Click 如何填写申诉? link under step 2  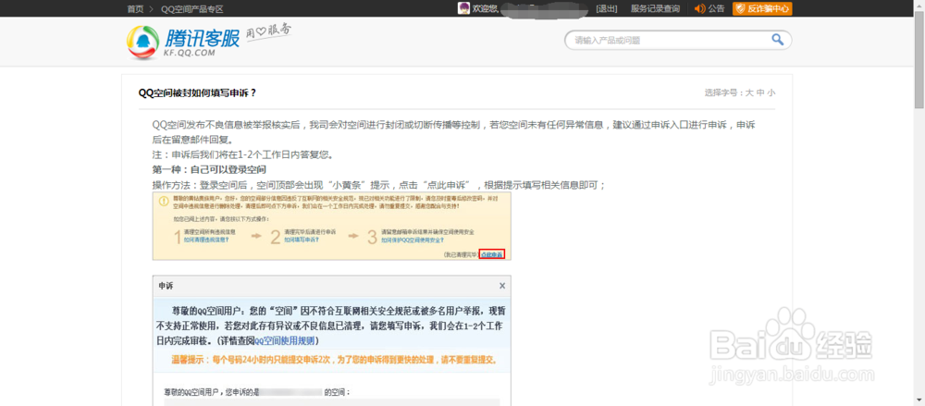[x=302, y=240]
